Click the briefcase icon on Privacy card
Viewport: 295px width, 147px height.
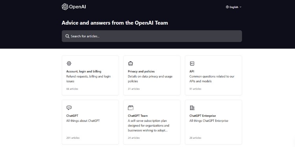tap(130, 64)
